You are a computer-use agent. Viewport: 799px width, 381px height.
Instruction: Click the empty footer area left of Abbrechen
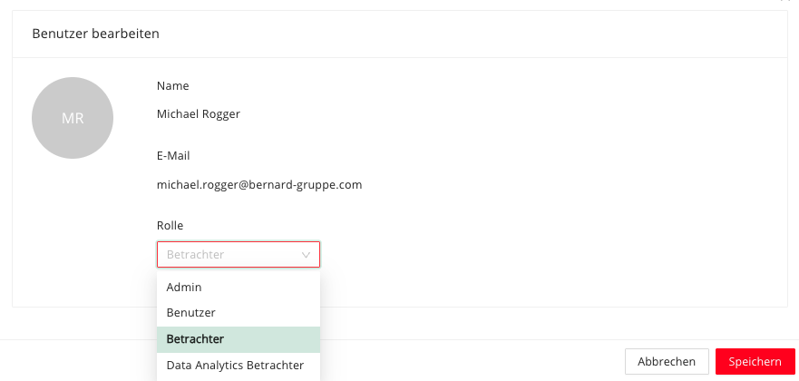point(459,361)
